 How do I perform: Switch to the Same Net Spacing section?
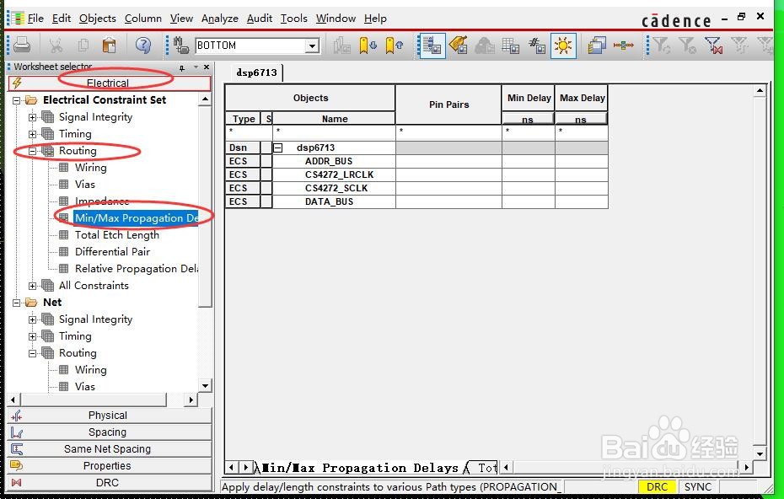coord(109,449)
